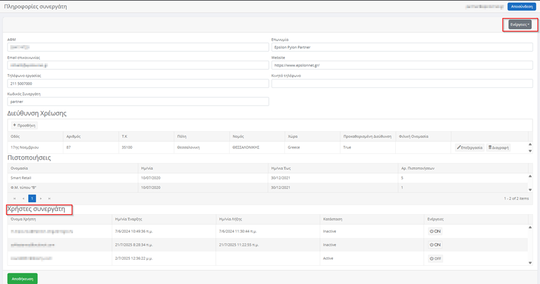Click the empty Κινητό τηλέφωνο field
The width and height of the screenshot is (540, 284).
(401, 83)
